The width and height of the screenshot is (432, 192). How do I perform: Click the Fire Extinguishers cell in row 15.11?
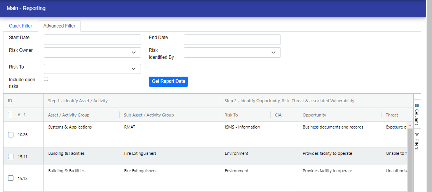coord(140,154)
